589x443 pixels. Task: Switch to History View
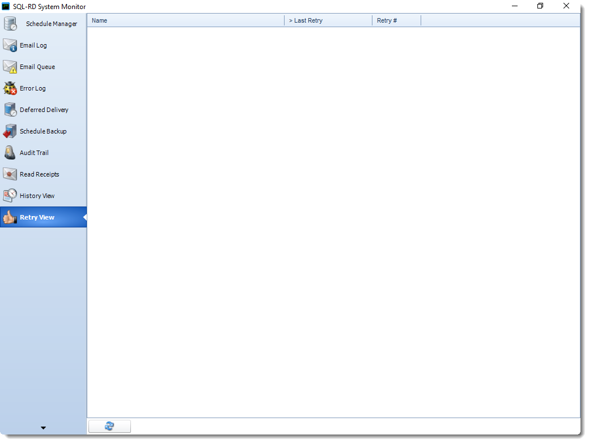click(x=44, y=196)
